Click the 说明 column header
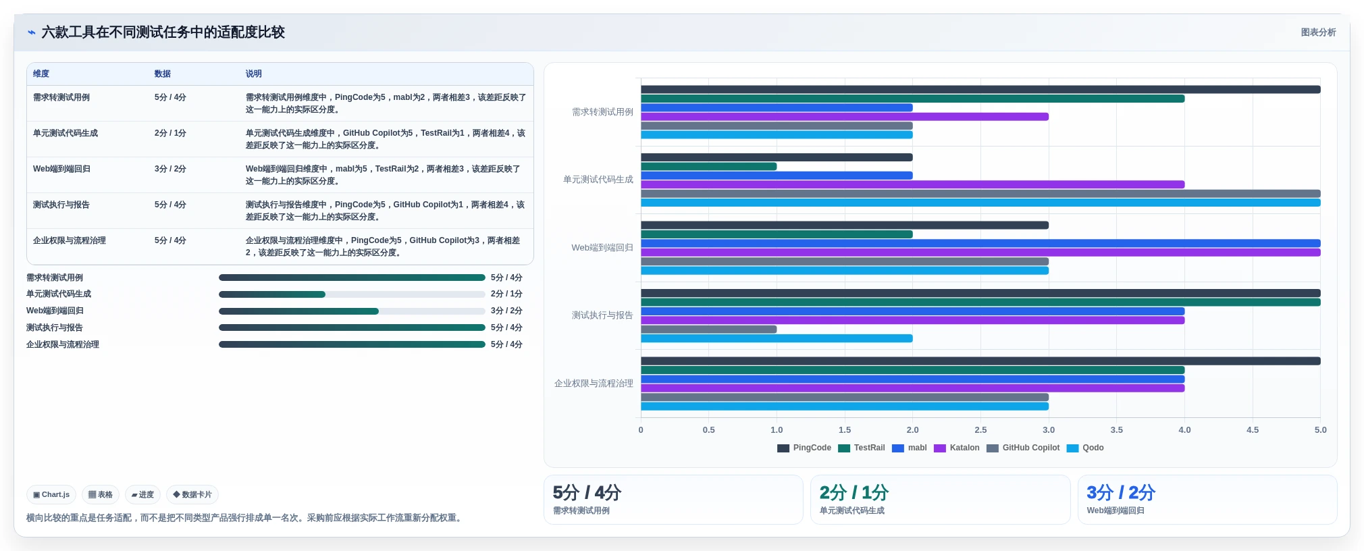Image resolution: width=1364 pixels, height=551 pixels. point(254,74)
